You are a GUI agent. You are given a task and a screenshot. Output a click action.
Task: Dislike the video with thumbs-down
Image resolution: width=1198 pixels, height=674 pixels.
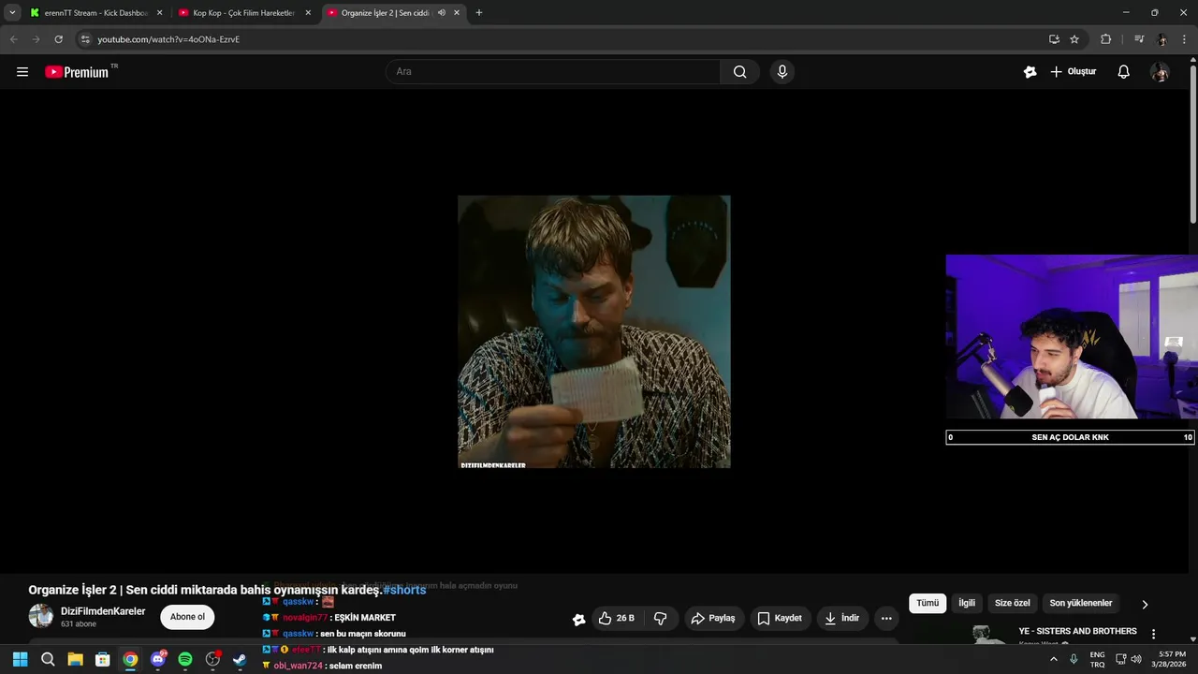pyautogui.click(x=661, y=618)
